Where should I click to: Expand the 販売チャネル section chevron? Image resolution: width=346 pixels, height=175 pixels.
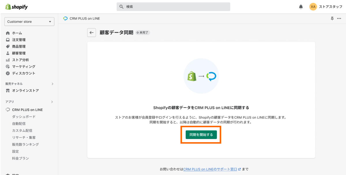52,84
